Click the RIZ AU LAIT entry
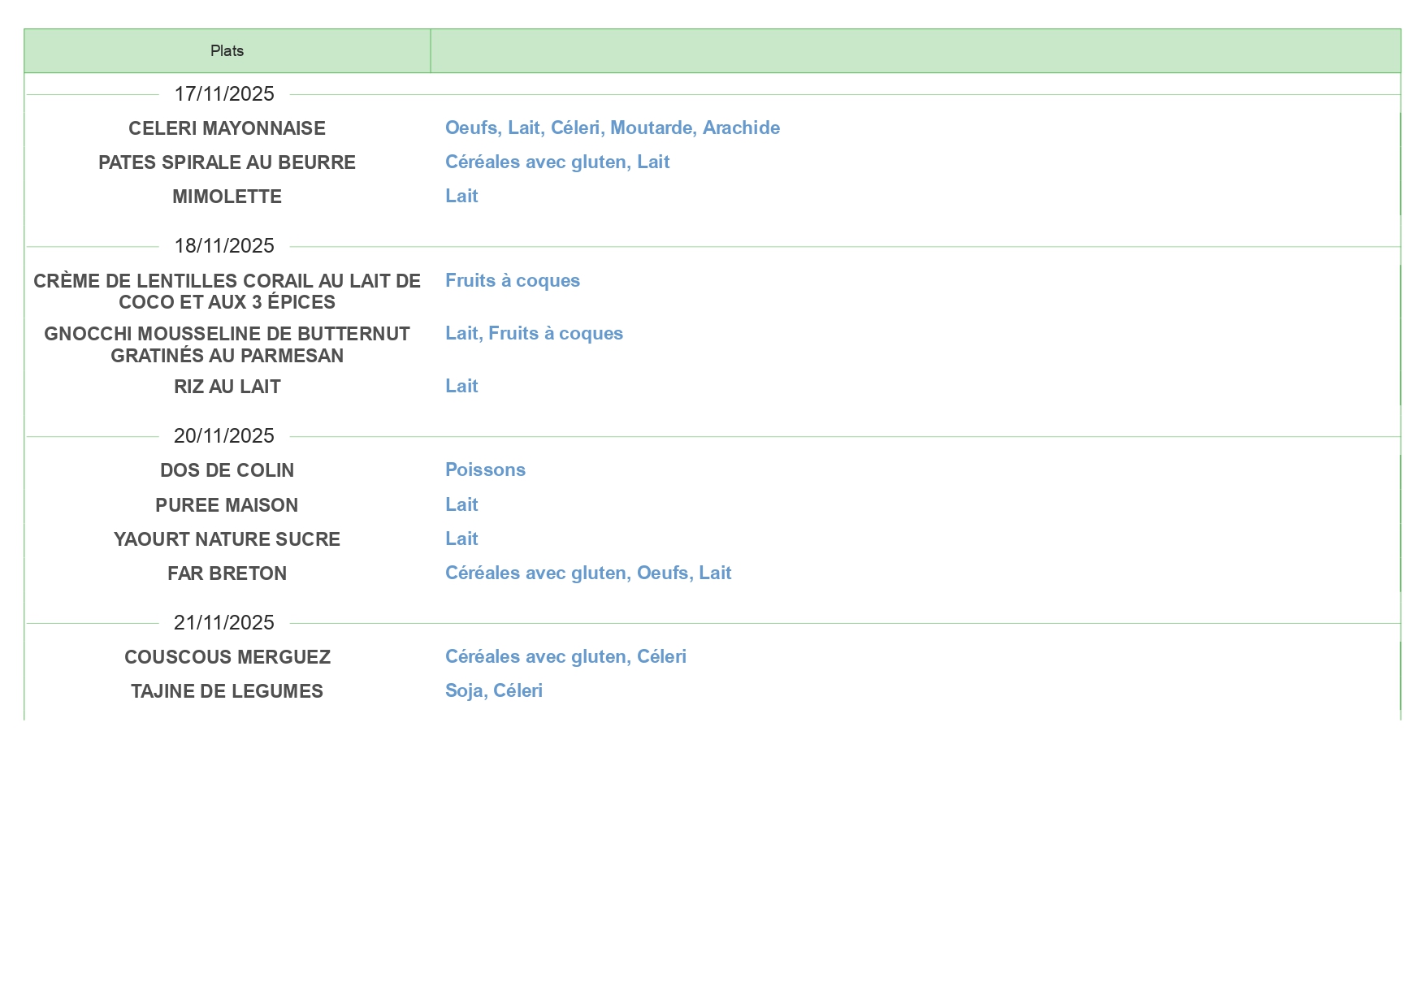The width and height of the screenshot is (1425, 1008). coord(227,387)
